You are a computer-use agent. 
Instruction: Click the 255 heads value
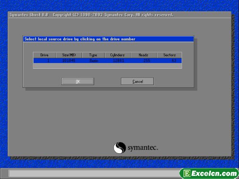point(147,61)
